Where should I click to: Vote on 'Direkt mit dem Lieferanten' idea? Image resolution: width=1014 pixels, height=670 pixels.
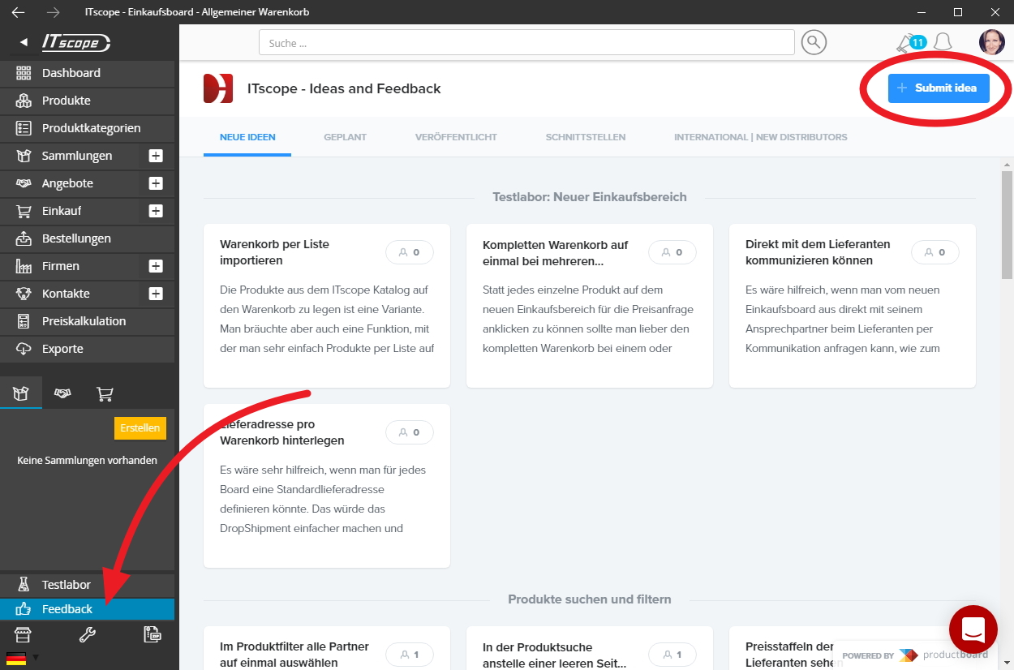click(935, 252)
